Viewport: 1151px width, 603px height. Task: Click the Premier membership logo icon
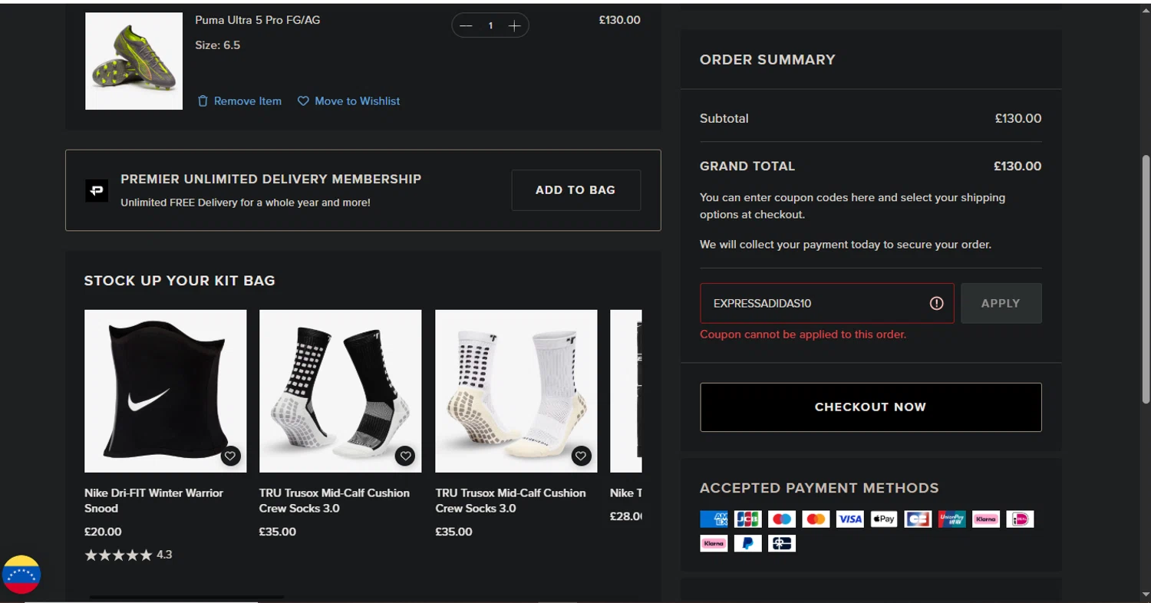click(97, 190)
